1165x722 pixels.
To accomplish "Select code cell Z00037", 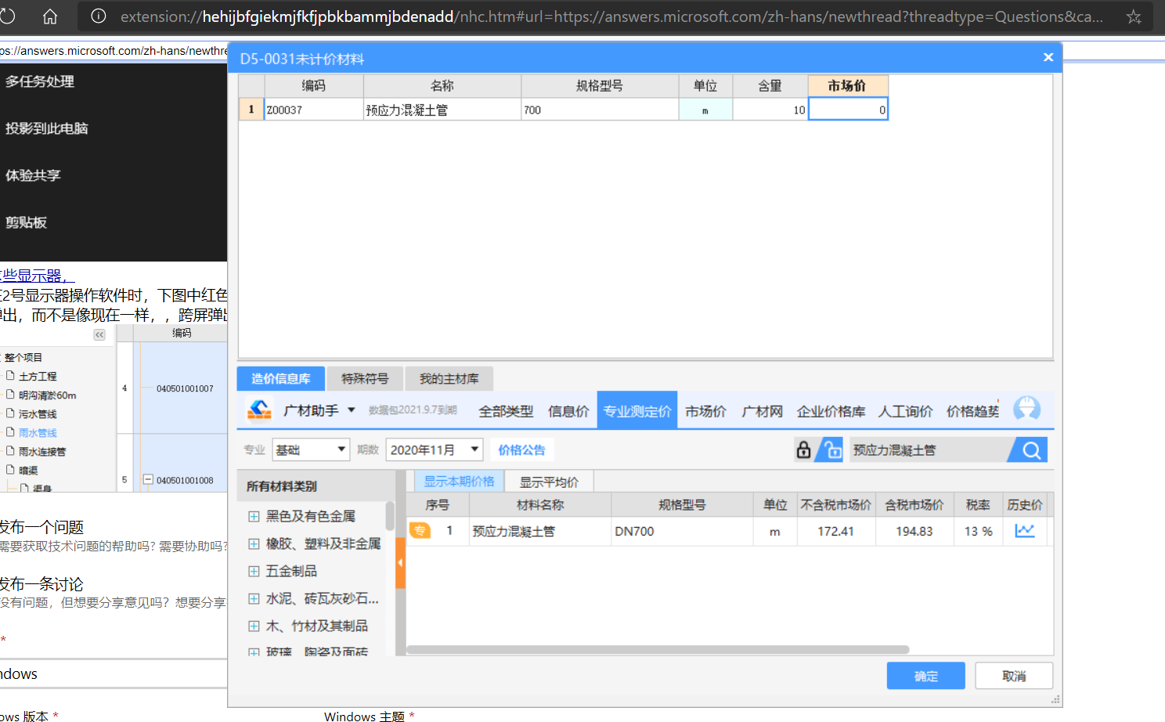I will coord(313,110).
